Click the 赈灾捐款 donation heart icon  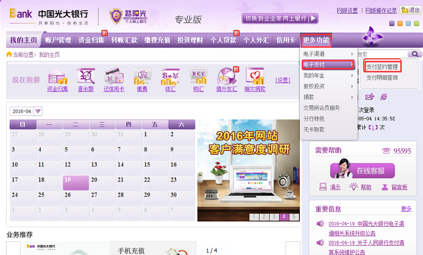(x=255, y=76)
